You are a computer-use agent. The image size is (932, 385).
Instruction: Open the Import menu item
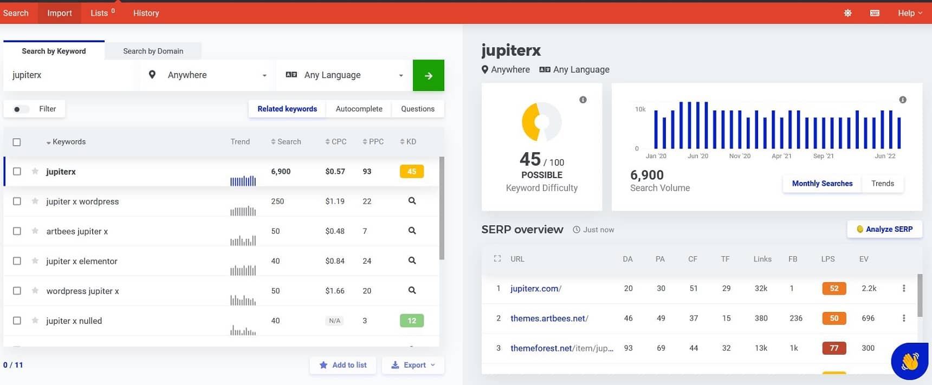60,13
